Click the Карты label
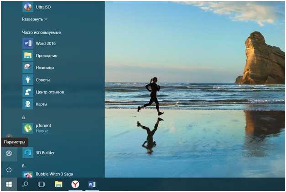This screenshot has height=192, width=286. tap(42, 104)
